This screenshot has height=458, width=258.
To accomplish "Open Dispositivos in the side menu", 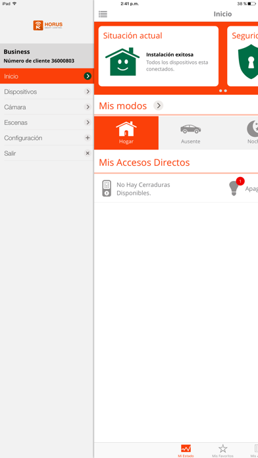I will [47, 91].
